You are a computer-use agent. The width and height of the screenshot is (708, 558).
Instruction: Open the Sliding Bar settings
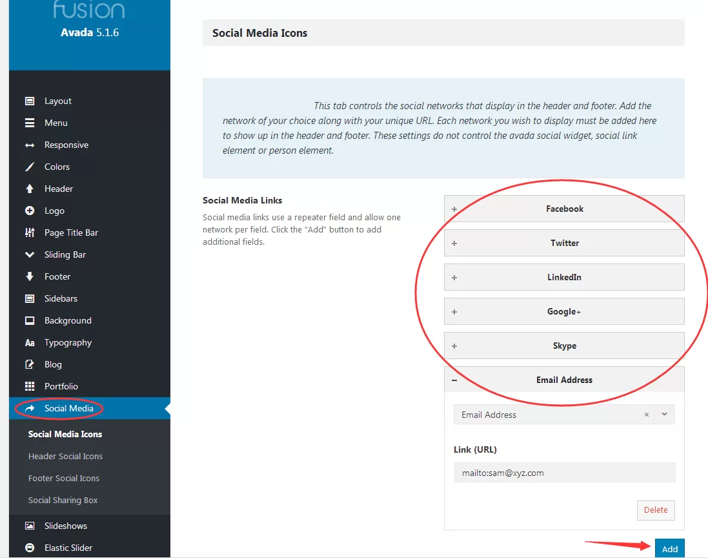click(90, 255)
